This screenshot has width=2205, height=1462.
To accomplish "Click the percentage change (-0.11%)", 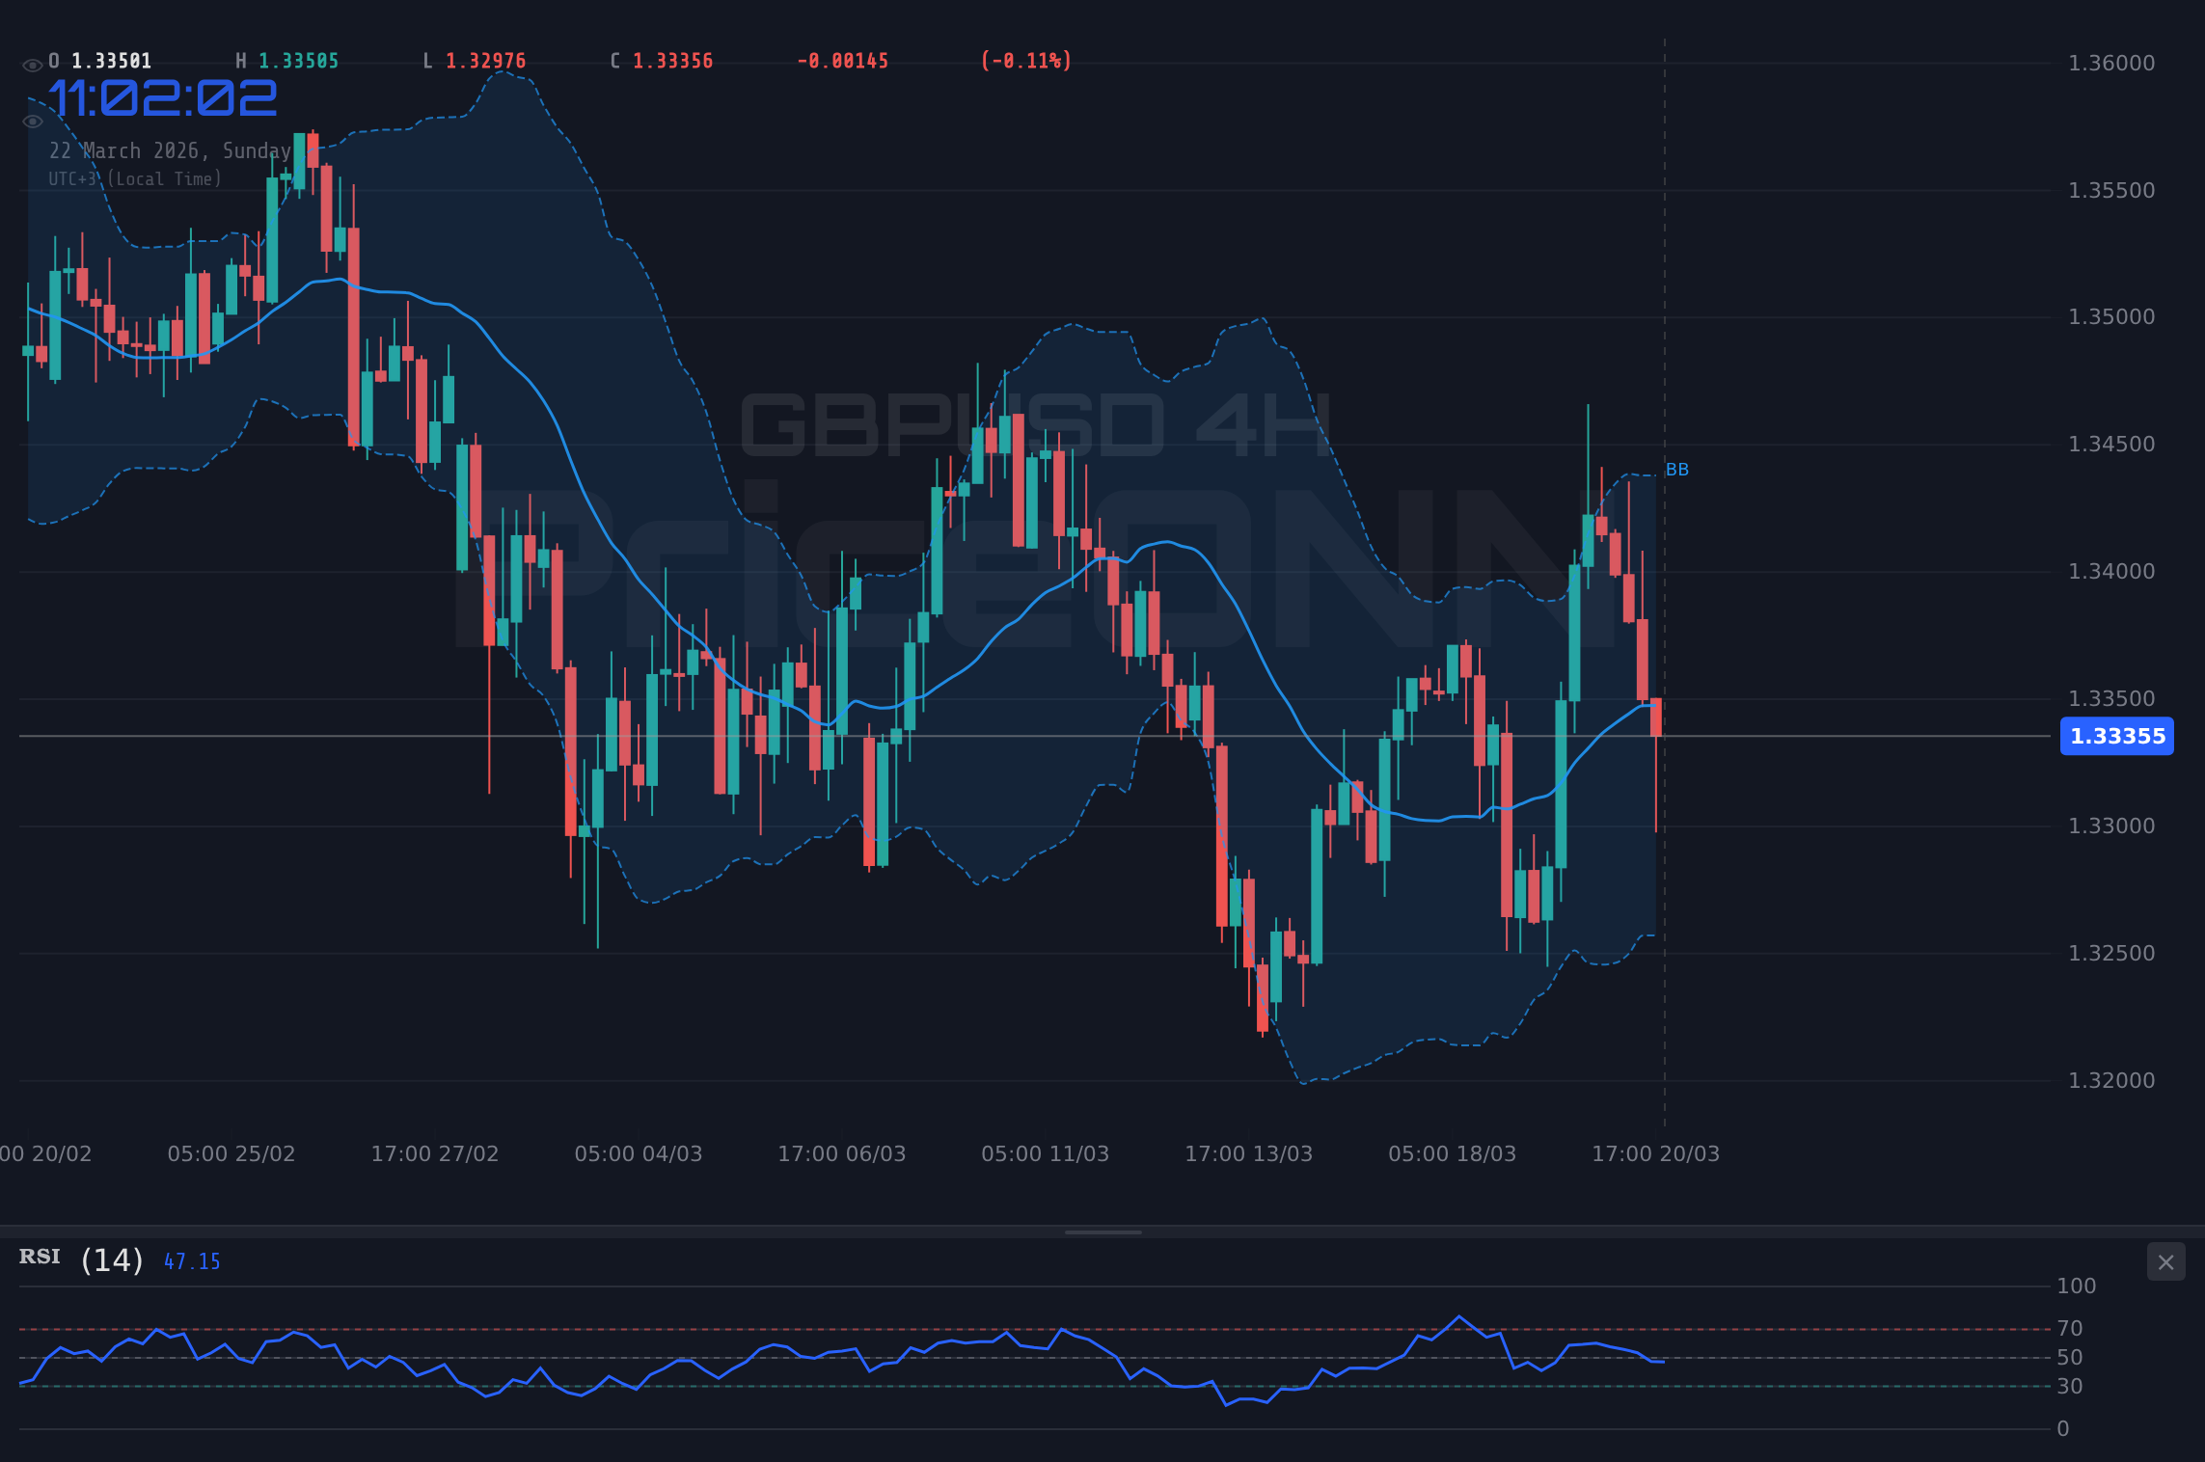I will pyautogui.click(x=1024, y=61).
